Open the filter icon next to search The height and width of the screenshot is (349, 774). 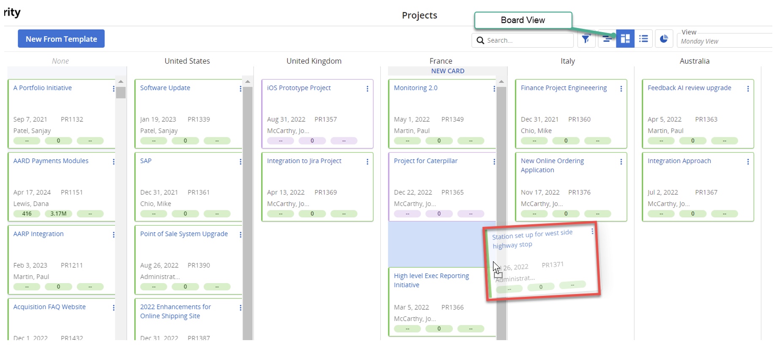click(x=586, y=39)
